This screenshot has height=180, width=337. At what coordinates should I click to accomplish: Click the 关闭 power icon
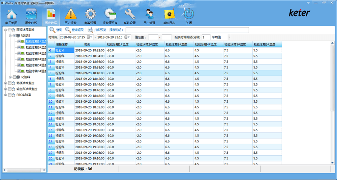pyautogui.click(x=189, y=14)
